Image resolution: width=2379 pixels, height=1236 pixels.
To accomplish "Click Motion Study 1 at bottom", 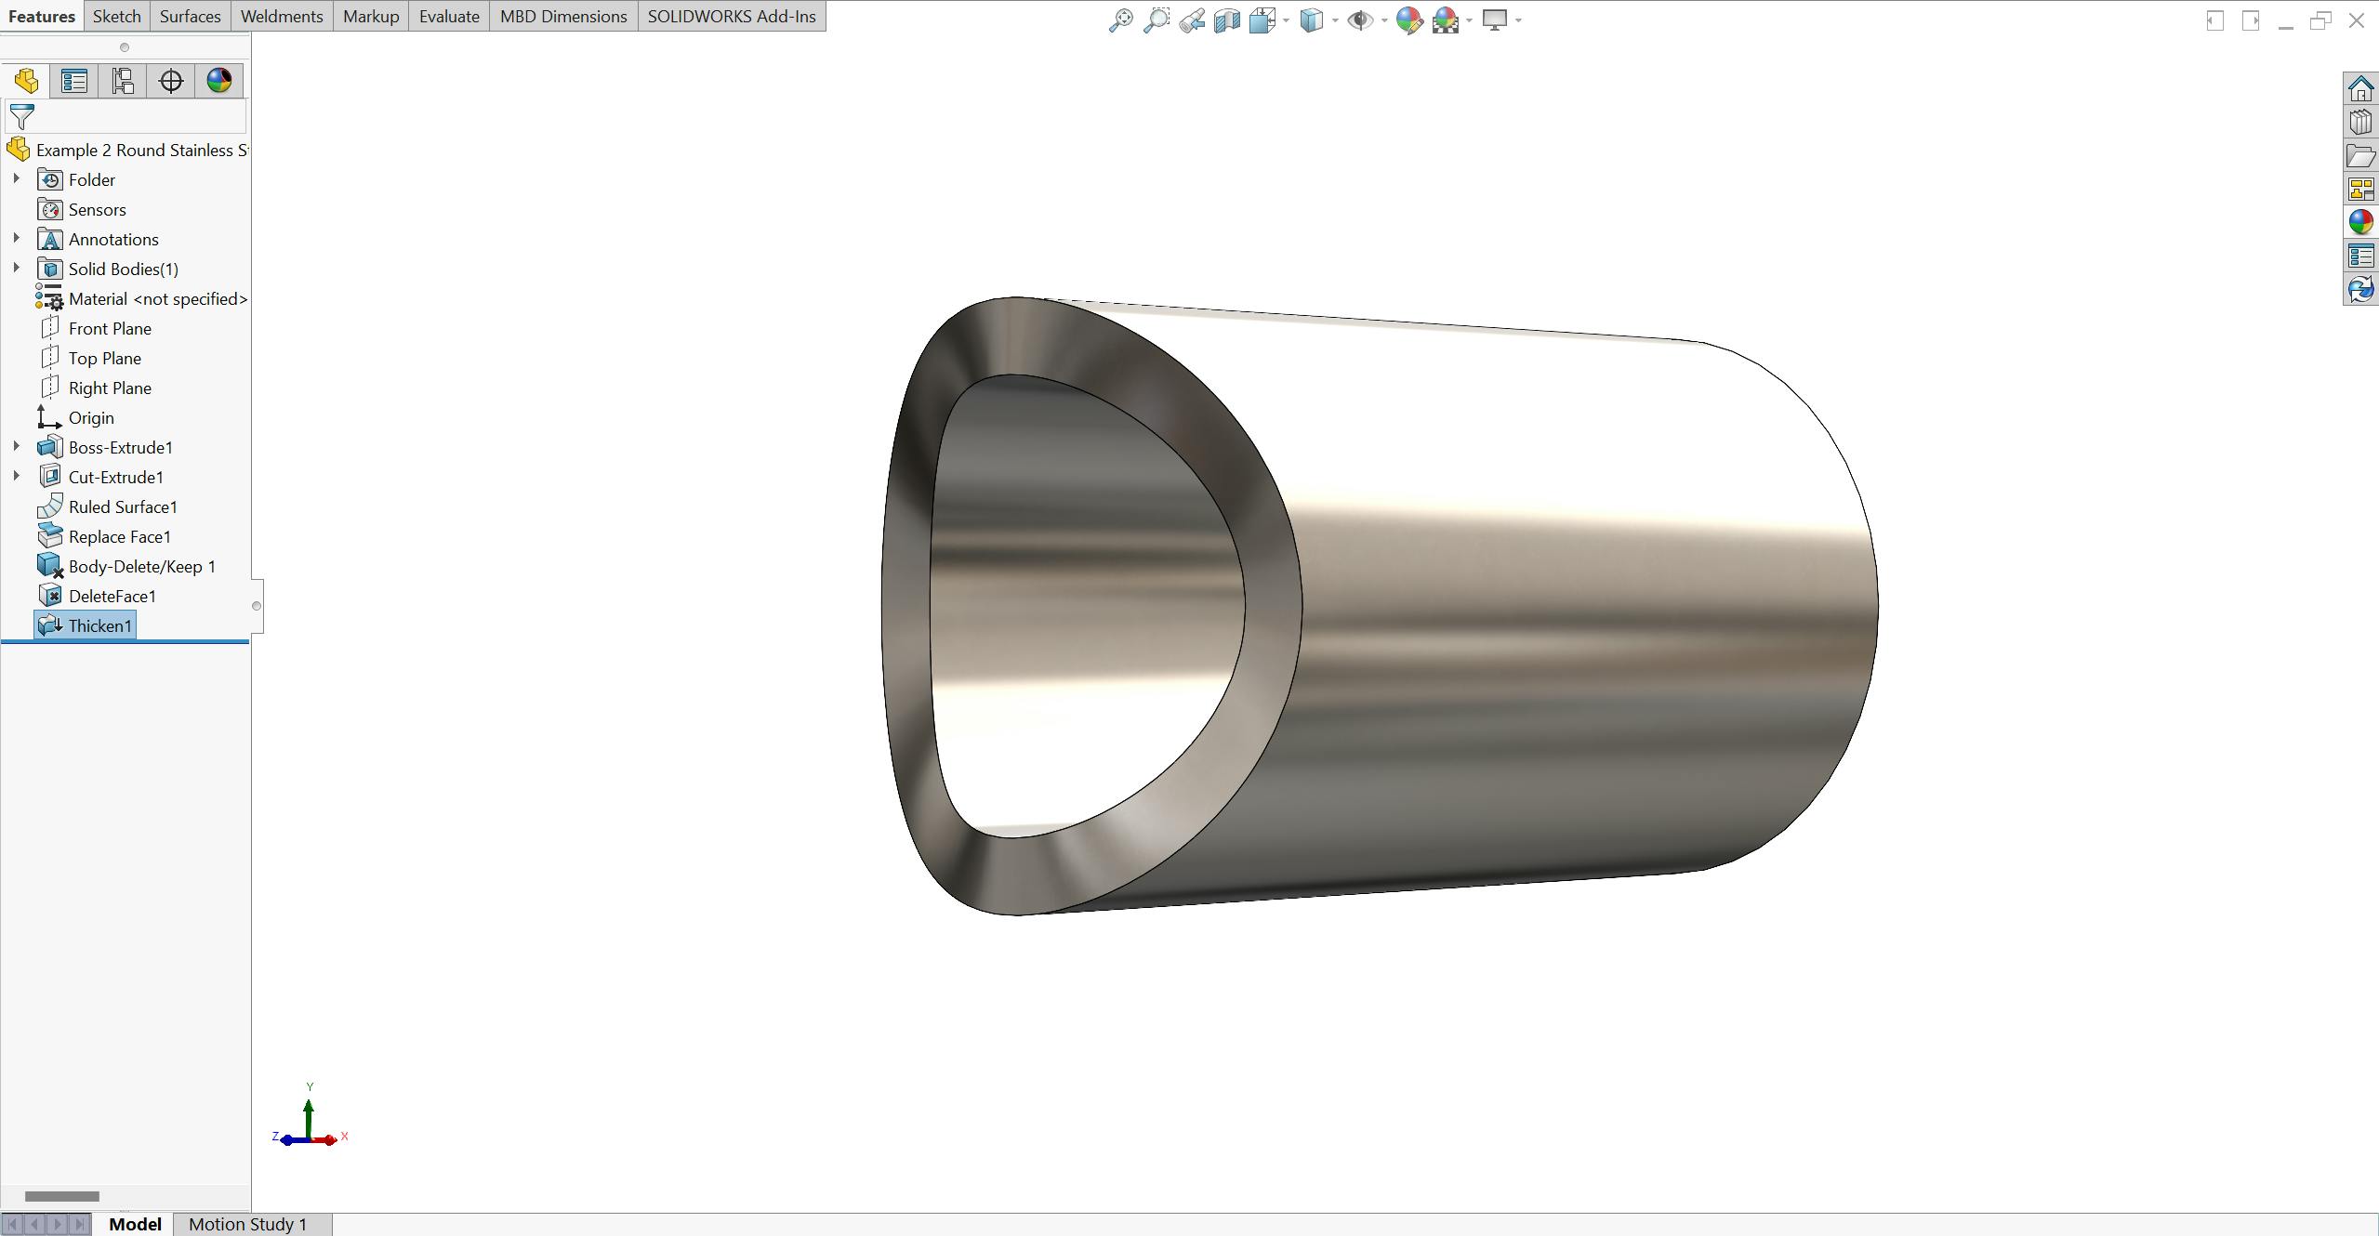I will pyautogui.click(x=247, y=1224).
